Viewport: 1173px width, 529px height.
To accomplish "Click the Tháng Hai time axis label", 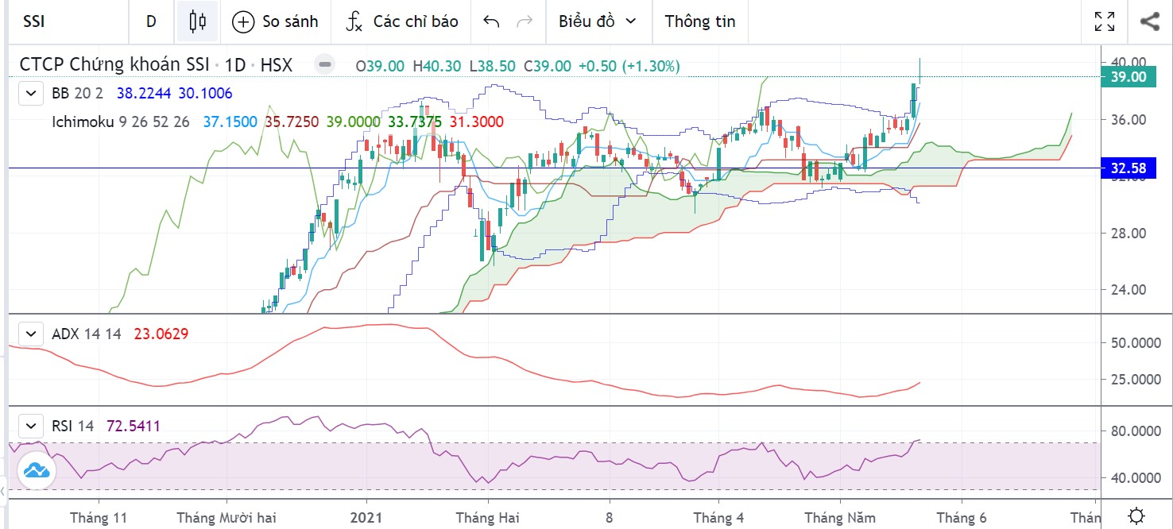I will [488, 518].
